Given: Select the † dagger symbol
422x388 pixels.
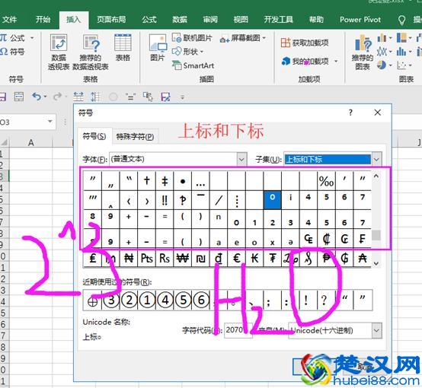Looking at the screenshot, I should click(146, 181).
